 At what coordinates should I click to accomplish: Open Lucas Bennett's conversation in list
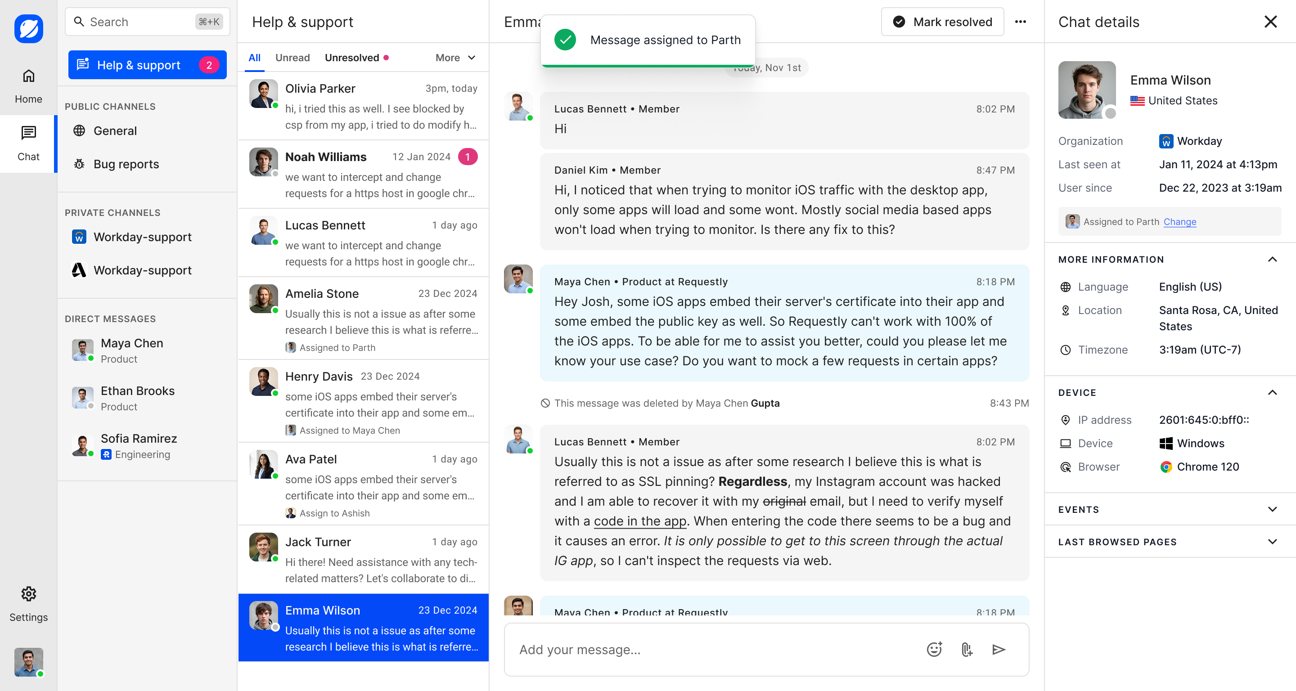(x=363, y=243)
